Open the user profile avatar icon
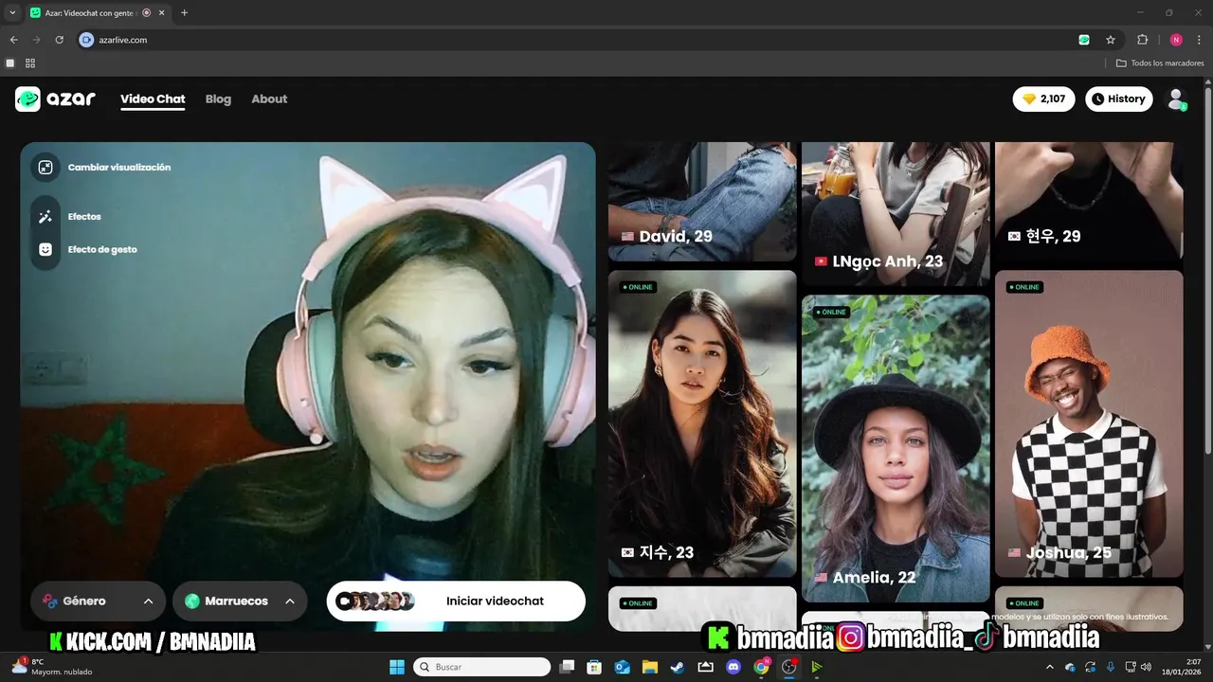The height and width of the screenshot is (682, 1213). point(1176,99)
